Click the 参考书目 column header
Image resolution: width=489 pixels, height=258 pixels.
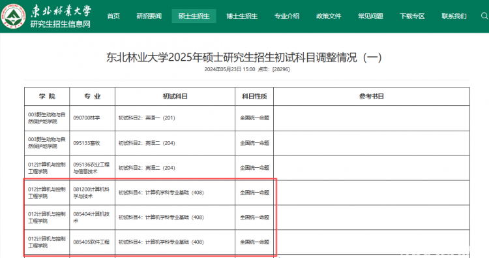pos(372,97)
